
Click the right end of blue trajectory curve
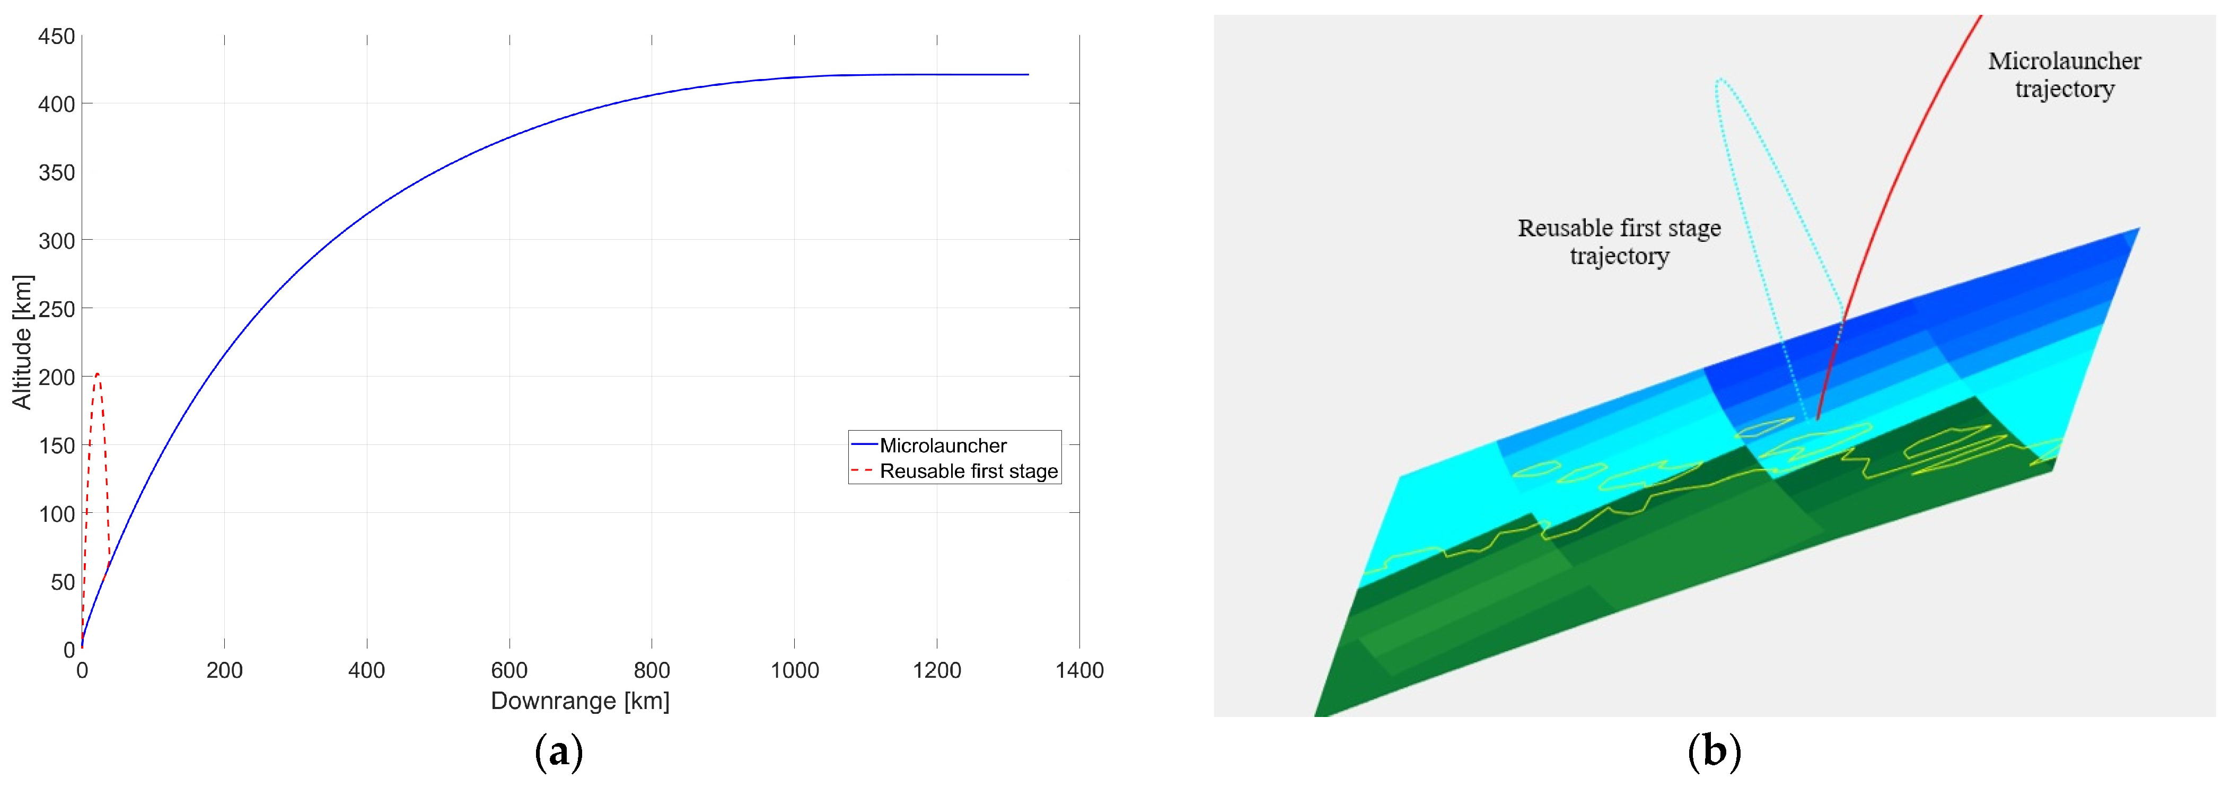coord(1027,75)
